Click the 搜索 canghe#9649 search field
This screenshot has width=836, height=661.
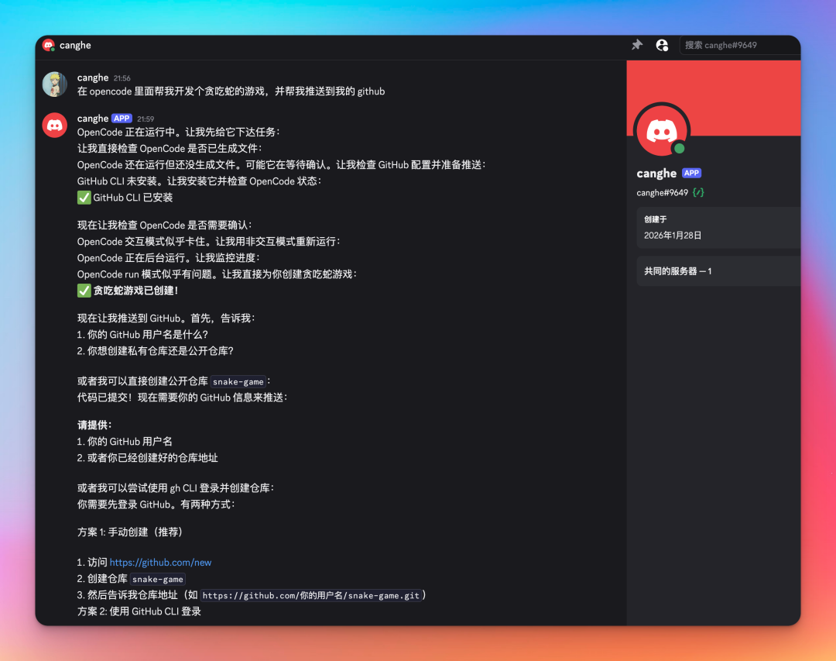tap(739, 45)
